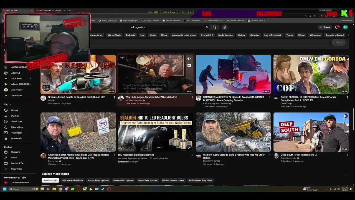Viewport: 355px width, 200px height.
Task: Open options menu for Only in Florida video
Action: (347, 97)
